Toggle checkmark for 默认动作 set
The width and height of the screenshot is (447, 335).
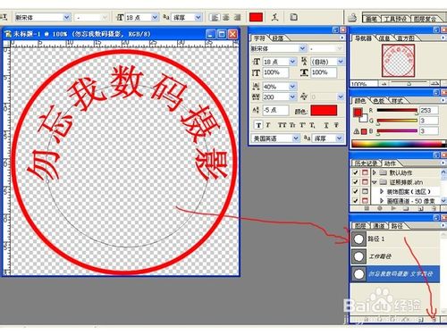(x=355, y=172)
